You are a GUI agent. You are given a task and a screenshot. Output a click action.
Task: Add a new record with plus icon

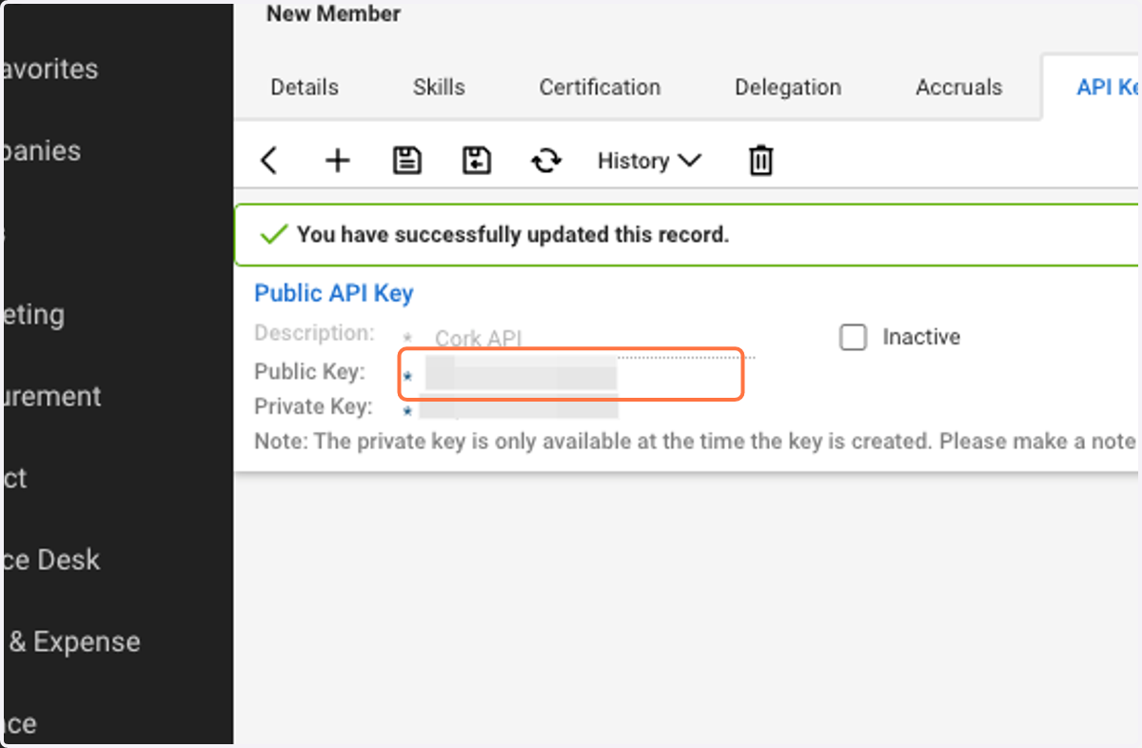click(337, 161)
